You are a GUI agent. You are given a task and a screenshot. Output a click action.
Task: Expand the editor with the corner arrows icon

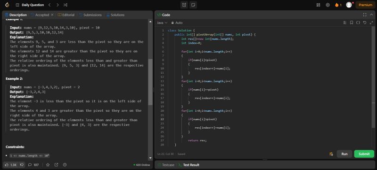(371, 23)
